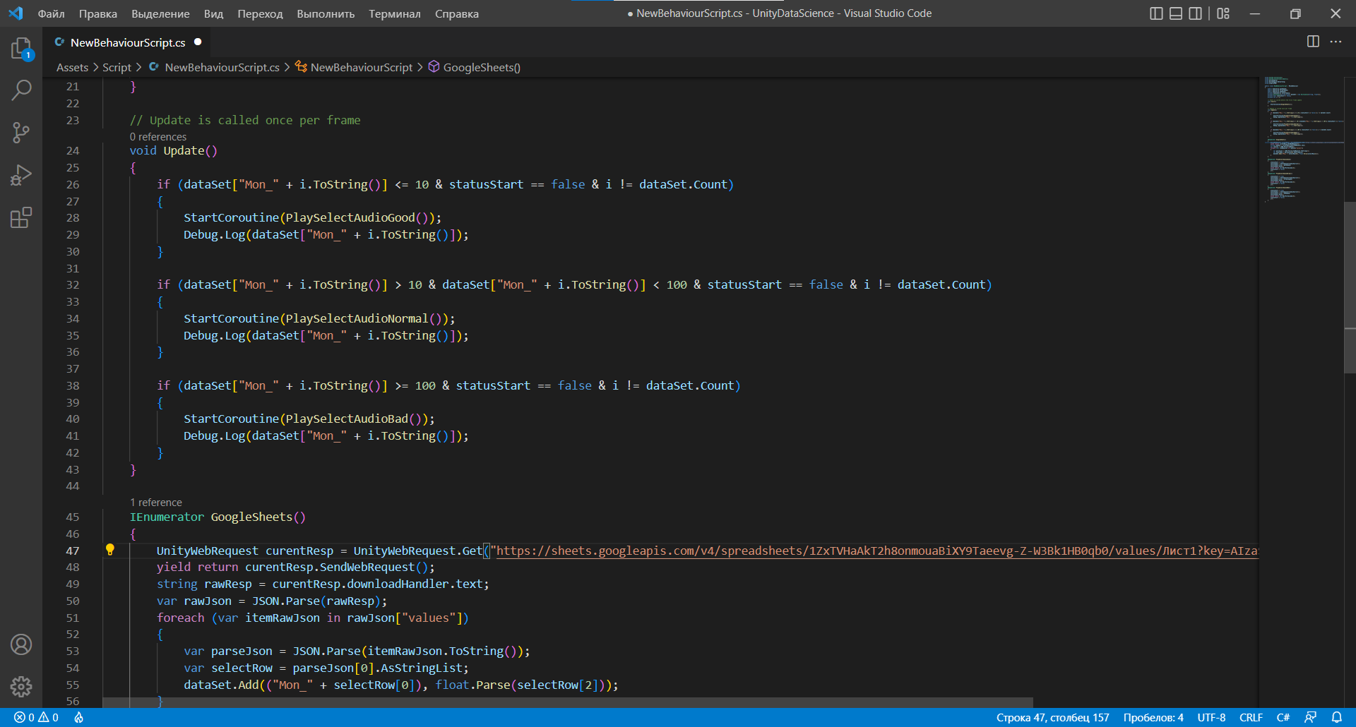Screen dimensions: 1356x727
Task: Expand the NewBehaviourScript.cs file breadcrumb
Action: (215, 67)
